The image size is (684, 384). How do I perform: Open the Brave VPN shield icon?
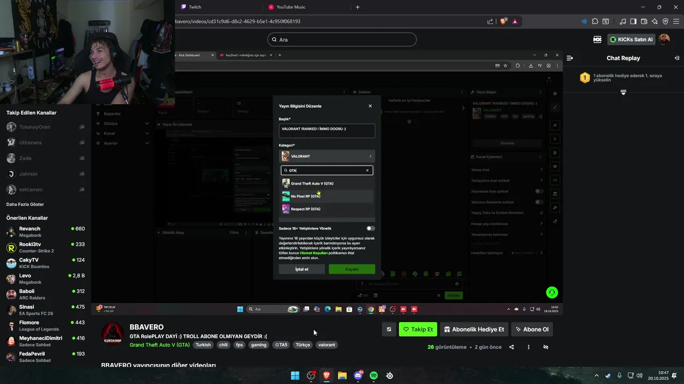click(x=665, y=21)
